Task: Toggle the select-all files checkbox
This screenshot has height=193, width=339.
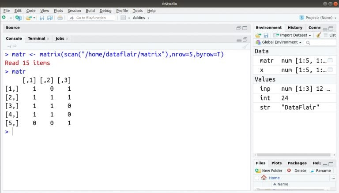Action: pyautogui.click(x=257, y=178)
